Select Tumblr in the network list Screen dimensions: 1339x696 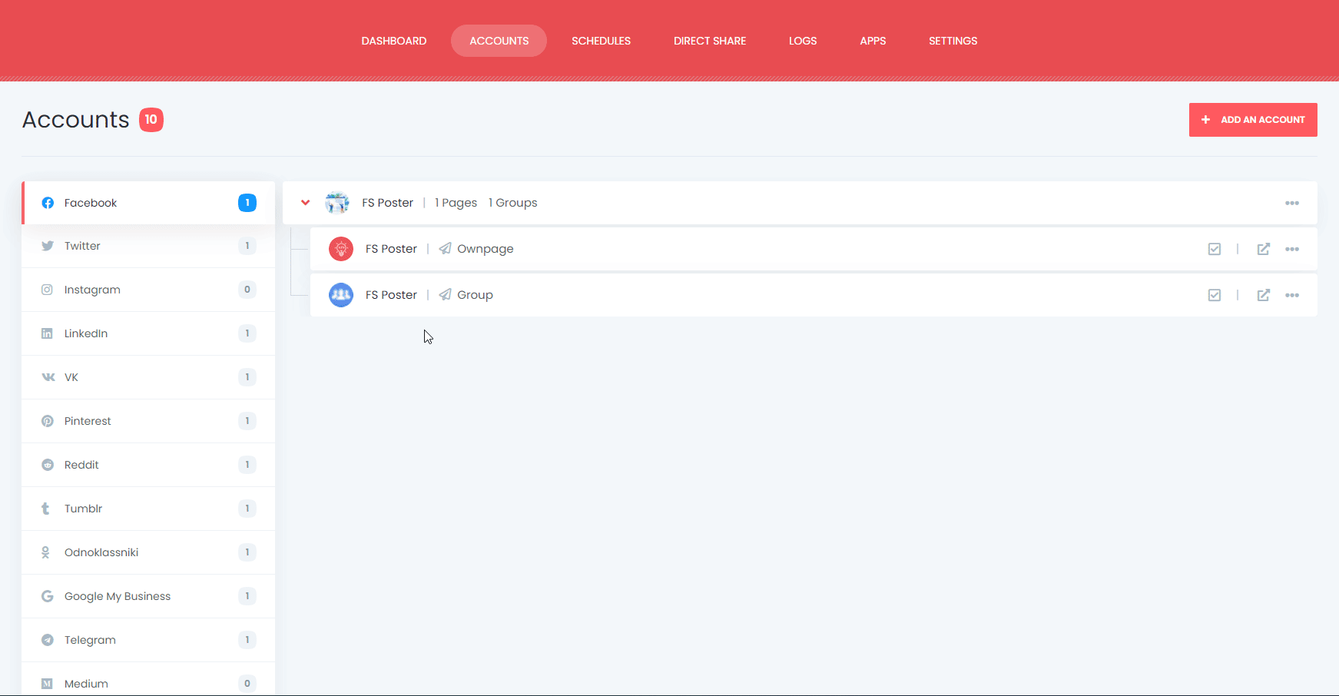click(148, 509)
